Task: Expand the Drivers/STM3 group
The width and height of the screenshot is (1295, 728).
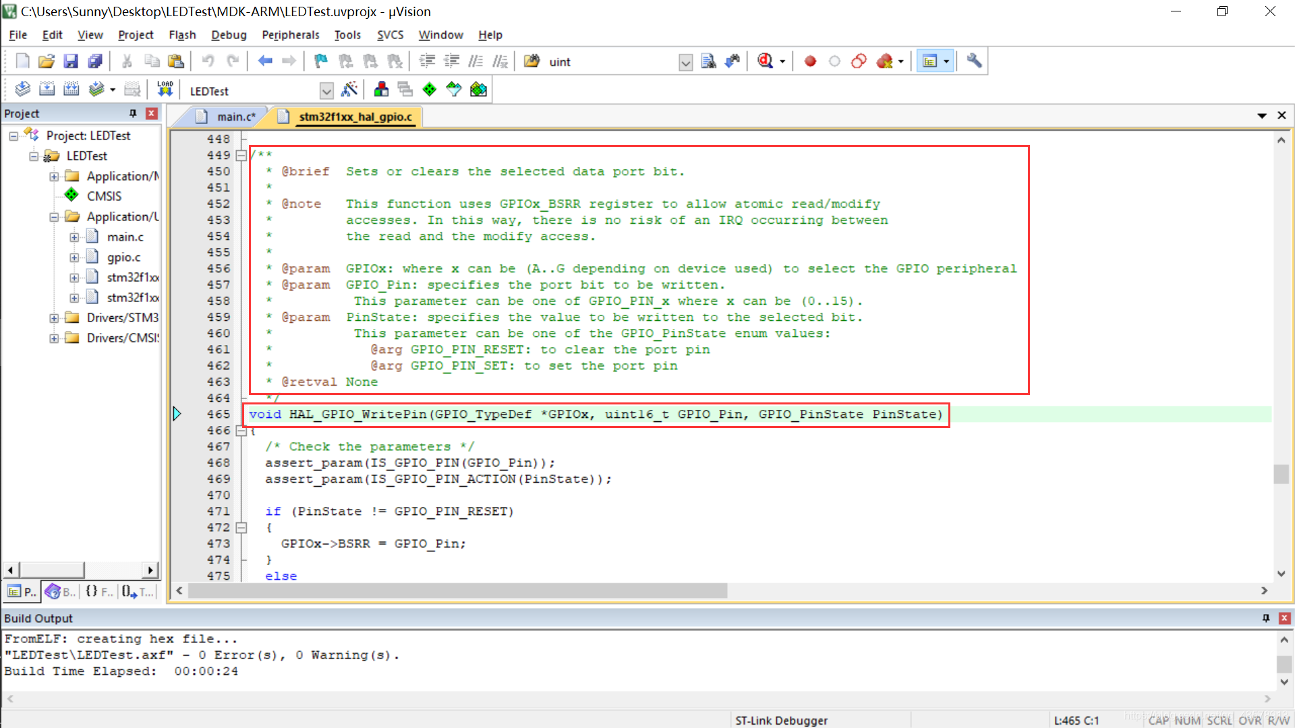Action: point(54,318)
